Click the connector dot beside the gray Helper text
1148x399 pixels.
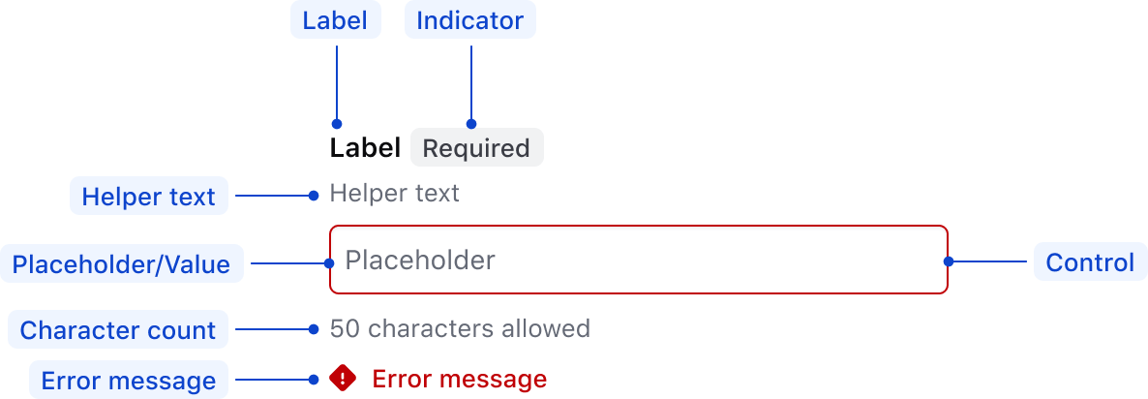[x=314, y=196]
